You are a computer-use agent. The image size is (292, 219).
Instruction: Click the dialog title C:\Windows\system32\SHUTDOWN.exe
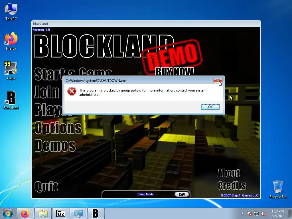[x=96, y=81]
